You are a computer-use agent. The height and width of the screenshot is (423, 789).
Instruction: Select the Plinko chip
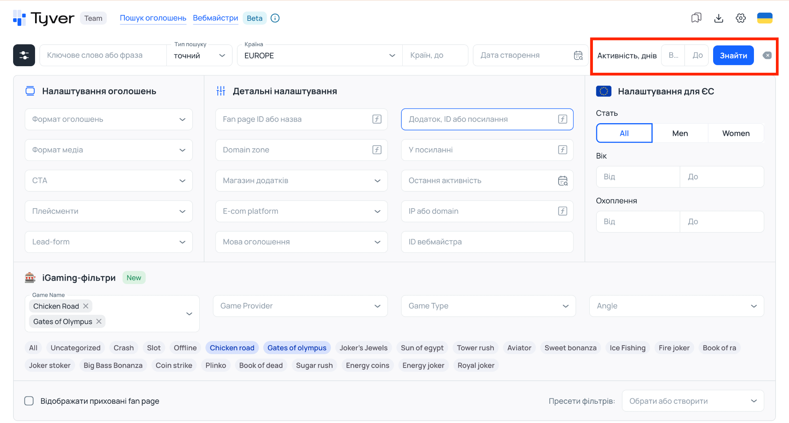click(x=216, y=366)
